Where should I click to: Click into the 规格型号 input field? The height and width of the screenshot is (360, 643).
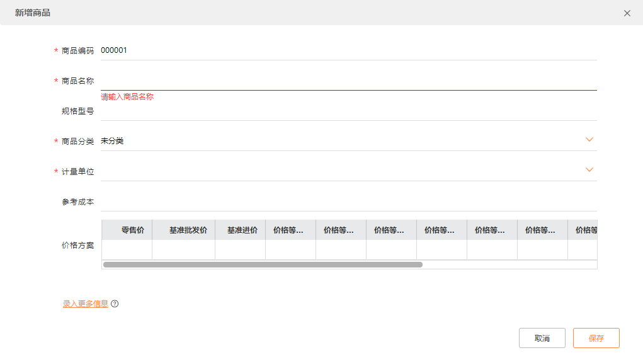[x=348, y=111]
